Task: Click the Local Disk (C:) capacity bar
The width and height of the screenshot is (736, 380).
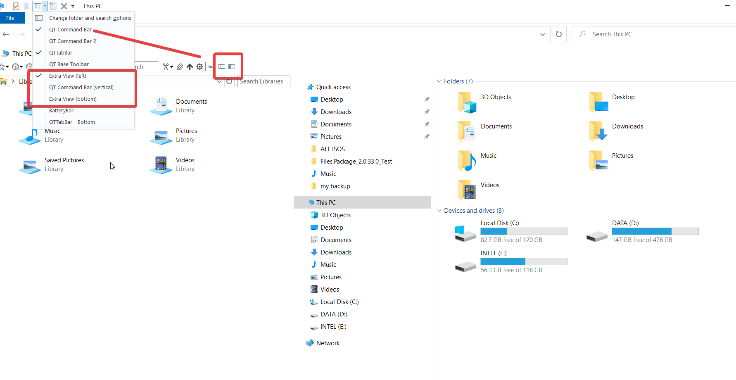Action: [523, 231]
